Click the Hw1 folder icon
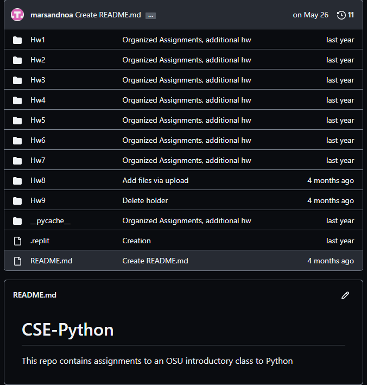367x385 pixels. tap(17, 40)
